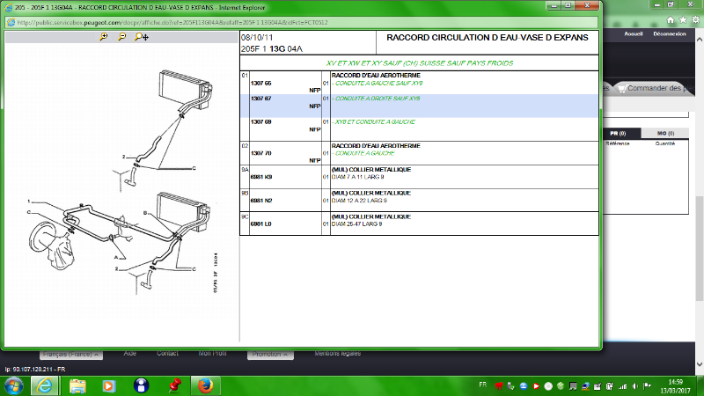Click DIAM 7 A 11 LARG 8 description
The image size is (704, 396).
[358, 177]
